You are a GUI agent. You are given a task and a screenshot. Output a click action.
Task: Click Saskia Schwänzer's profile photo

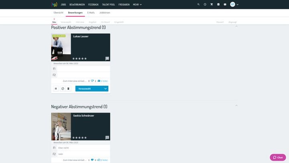click(61, 126)
